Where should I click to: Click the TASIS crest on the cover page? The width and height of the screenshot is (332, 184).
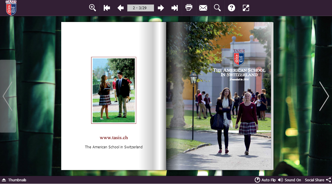[x=239, y=57]
